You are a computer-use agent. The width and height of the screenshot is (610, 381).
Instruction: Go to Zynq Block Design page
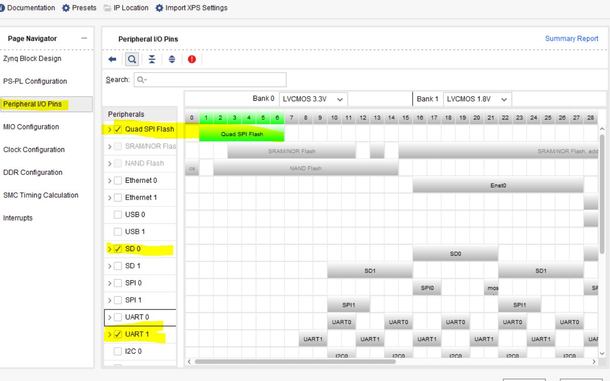[x=32, y=58]
